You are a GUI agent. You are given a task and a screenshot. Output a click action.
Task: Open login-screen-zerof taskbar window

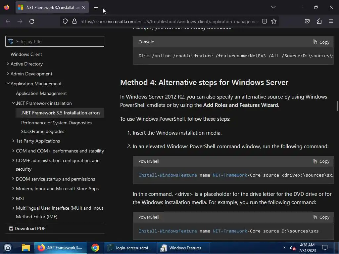point(130,248)
